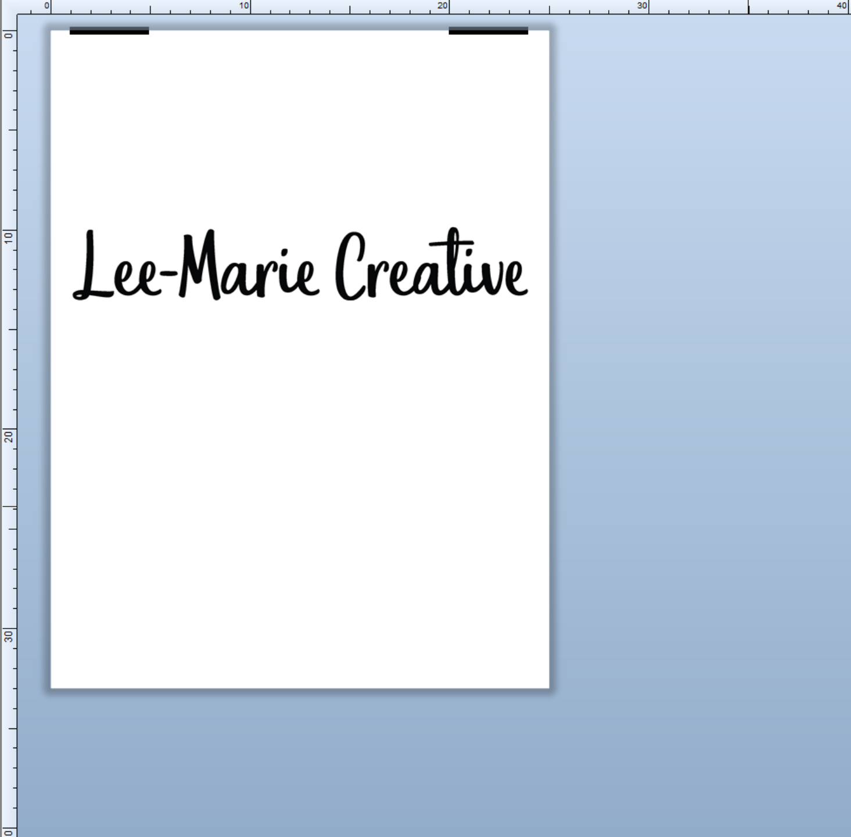Click the blank white area below the text
This screenshot has width=851, height=837.
(x=300, y=494)
